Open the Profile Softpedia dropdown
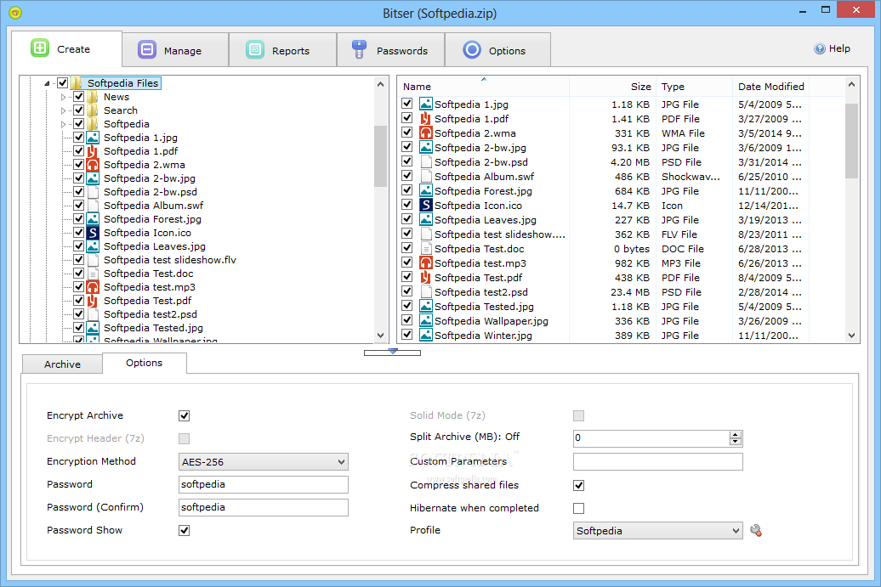Screen dimensions: 881x587 coord(658,531)
